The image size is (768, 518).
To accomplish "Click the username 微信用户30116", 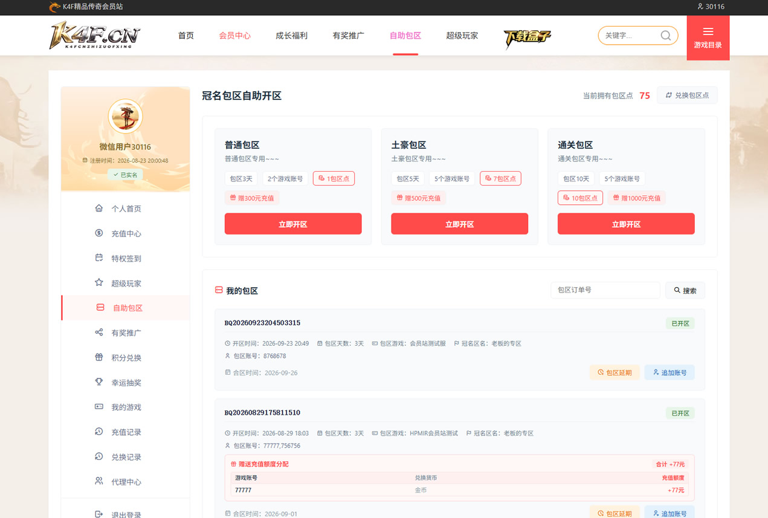I will click(x=125, y=147).
